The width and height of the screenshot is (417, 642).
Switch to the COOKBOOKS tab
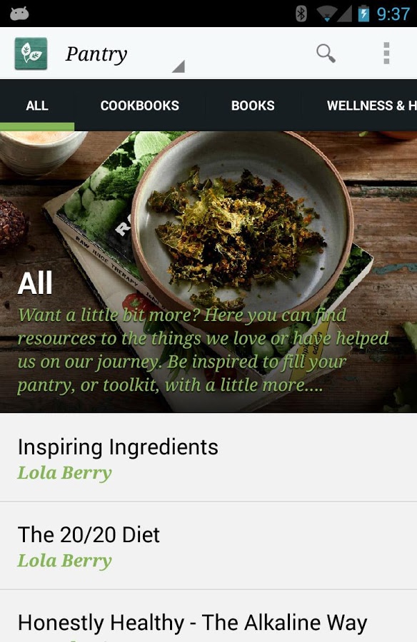(x=140, y=106)
